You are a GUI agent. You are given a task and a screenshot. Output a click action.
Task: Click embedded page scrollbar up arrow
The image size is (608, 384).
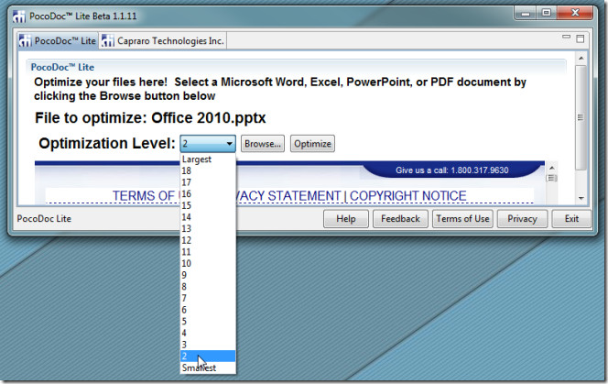[x=551, y=168]
